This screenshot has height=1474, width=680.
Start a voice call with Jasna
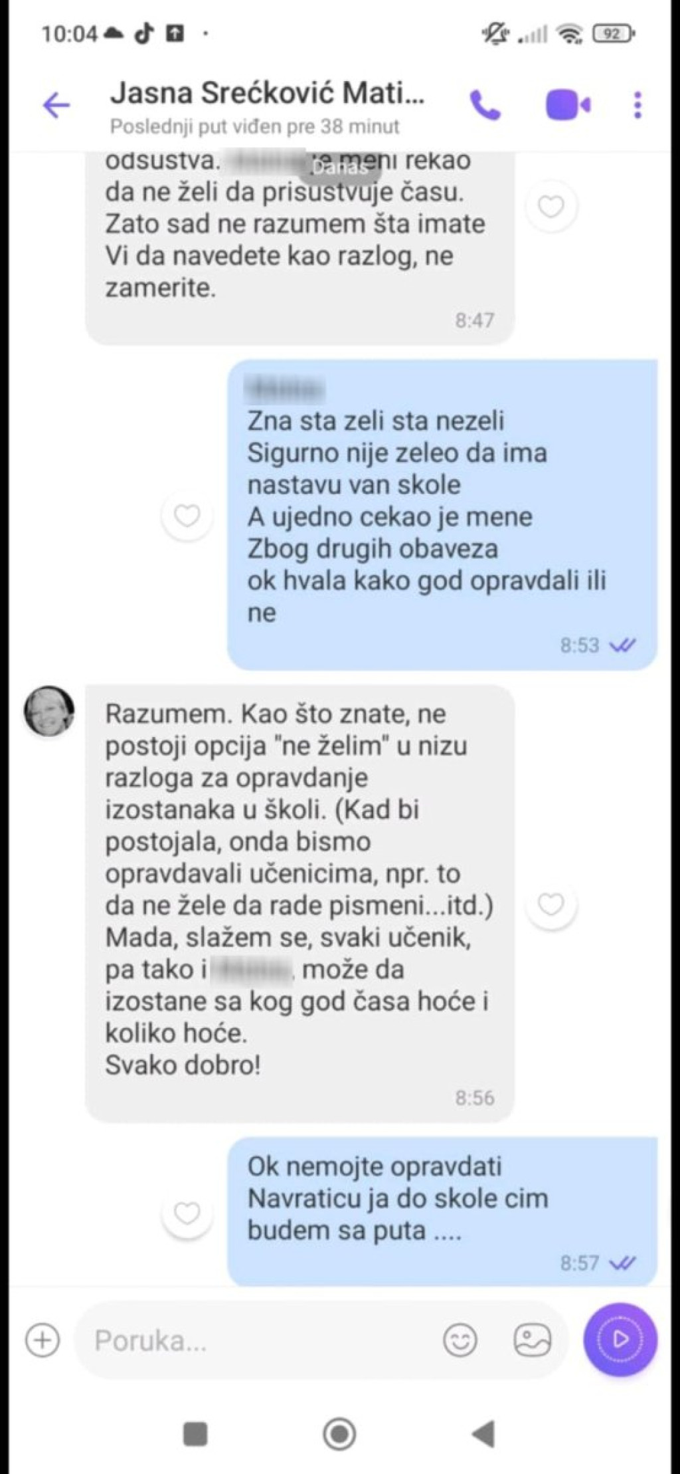click(485, 105)
